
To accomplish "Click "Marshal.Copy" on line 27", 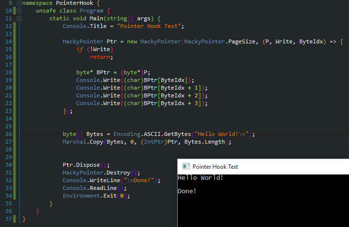I will click(83, 142).
